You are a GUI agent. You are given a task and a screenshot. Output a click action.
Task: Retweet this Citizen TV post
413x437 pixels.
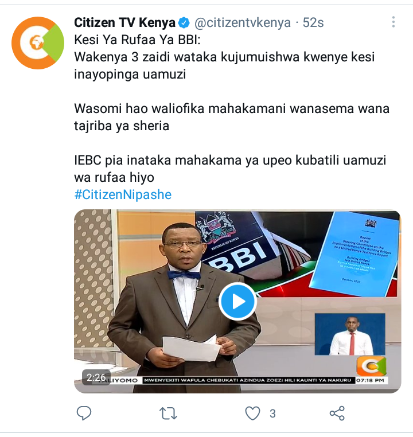(x=168, y=413)
